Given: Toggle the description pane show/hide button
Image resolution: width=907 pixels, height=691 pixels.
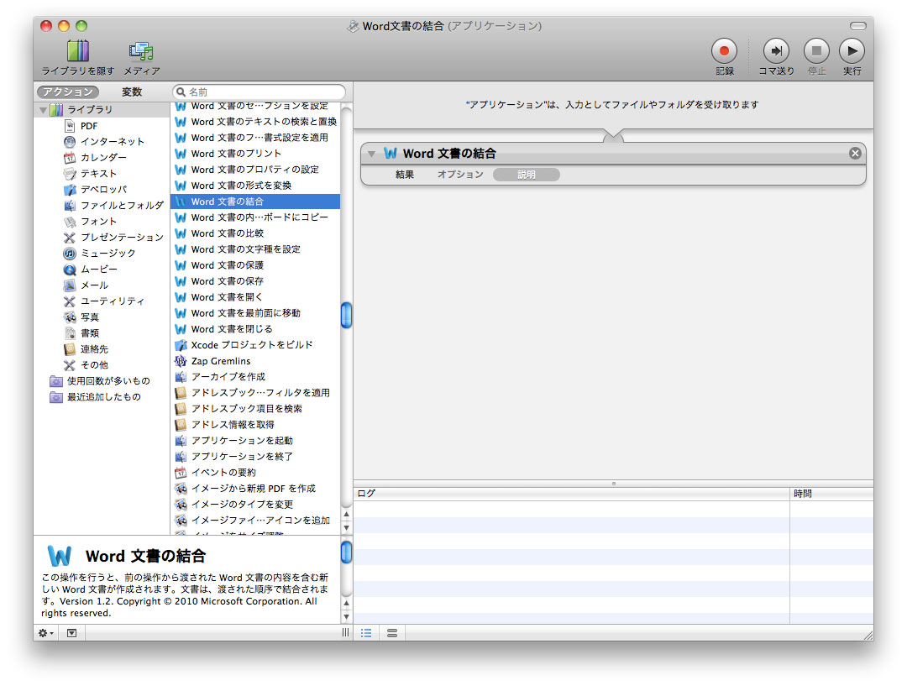Looking at the screenshot, I should tap(71, 633).
